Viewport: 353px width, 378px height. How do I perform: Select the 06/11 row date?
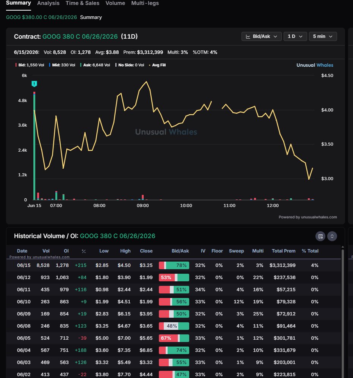tap(24, 290)
